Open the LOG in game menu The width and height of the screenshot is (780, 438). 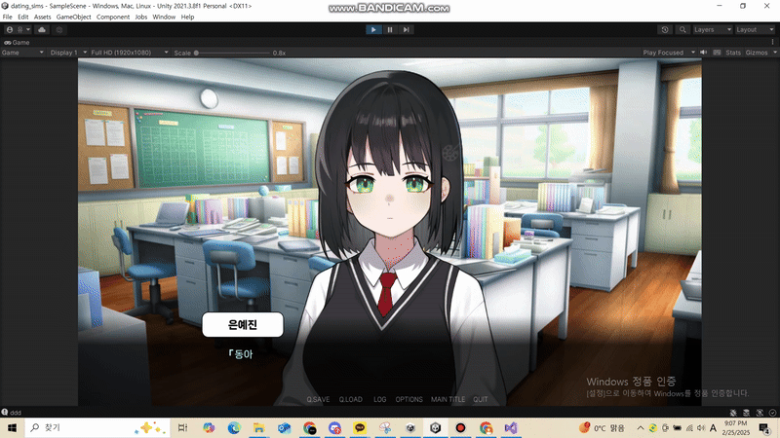[379, 399]
